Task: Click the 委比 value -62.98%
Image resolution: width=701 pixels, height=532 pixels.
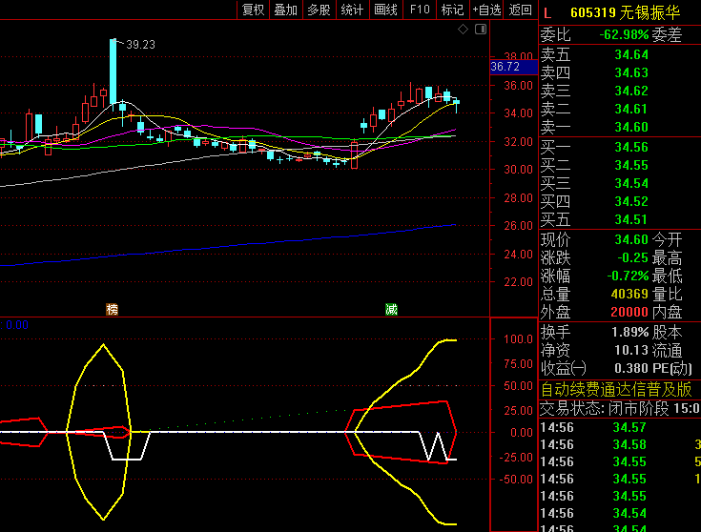Action: coord(624,34)
